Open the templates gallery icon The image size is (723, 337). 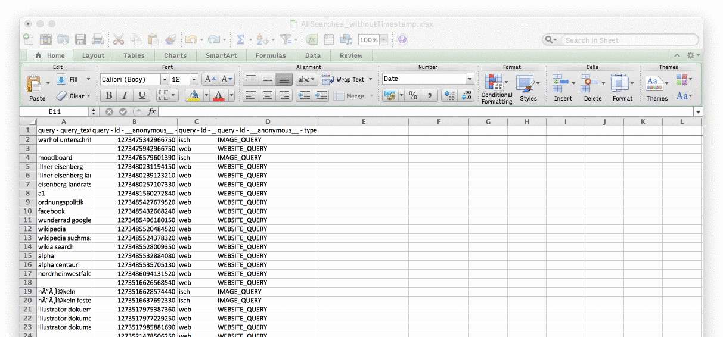click(x=46, y=40)
